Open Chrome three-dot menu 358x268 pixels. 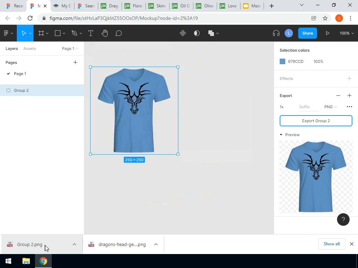click(350, 18)
